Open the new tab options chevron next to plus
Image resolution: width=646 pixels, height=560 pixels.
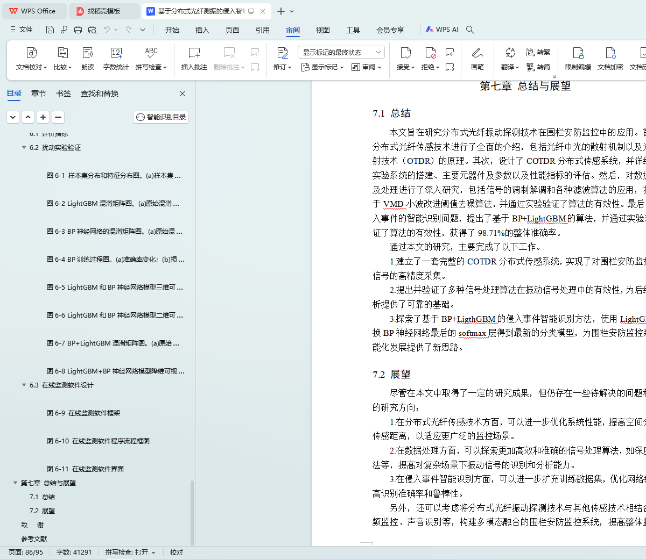(292, 11)
